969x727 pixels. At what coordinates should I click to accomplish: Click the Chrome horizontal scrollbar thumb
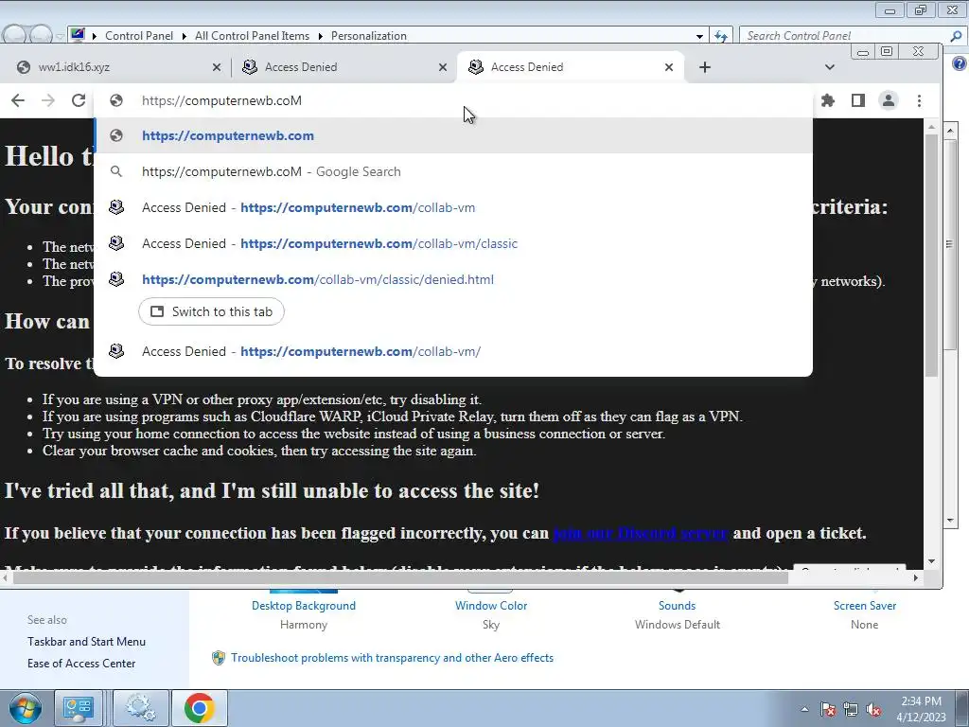point(400,578)
